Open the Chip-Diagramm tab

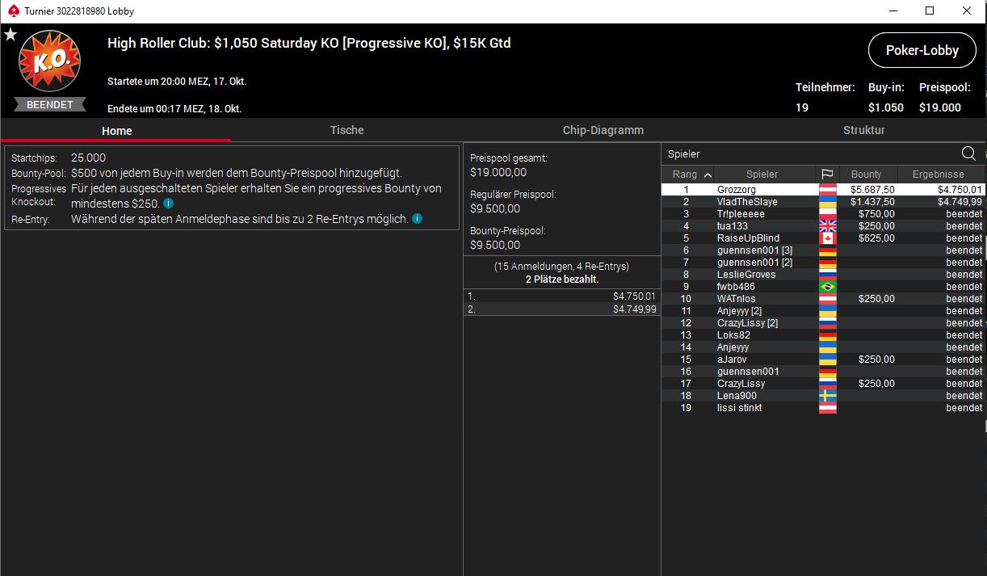coord(603,130)
